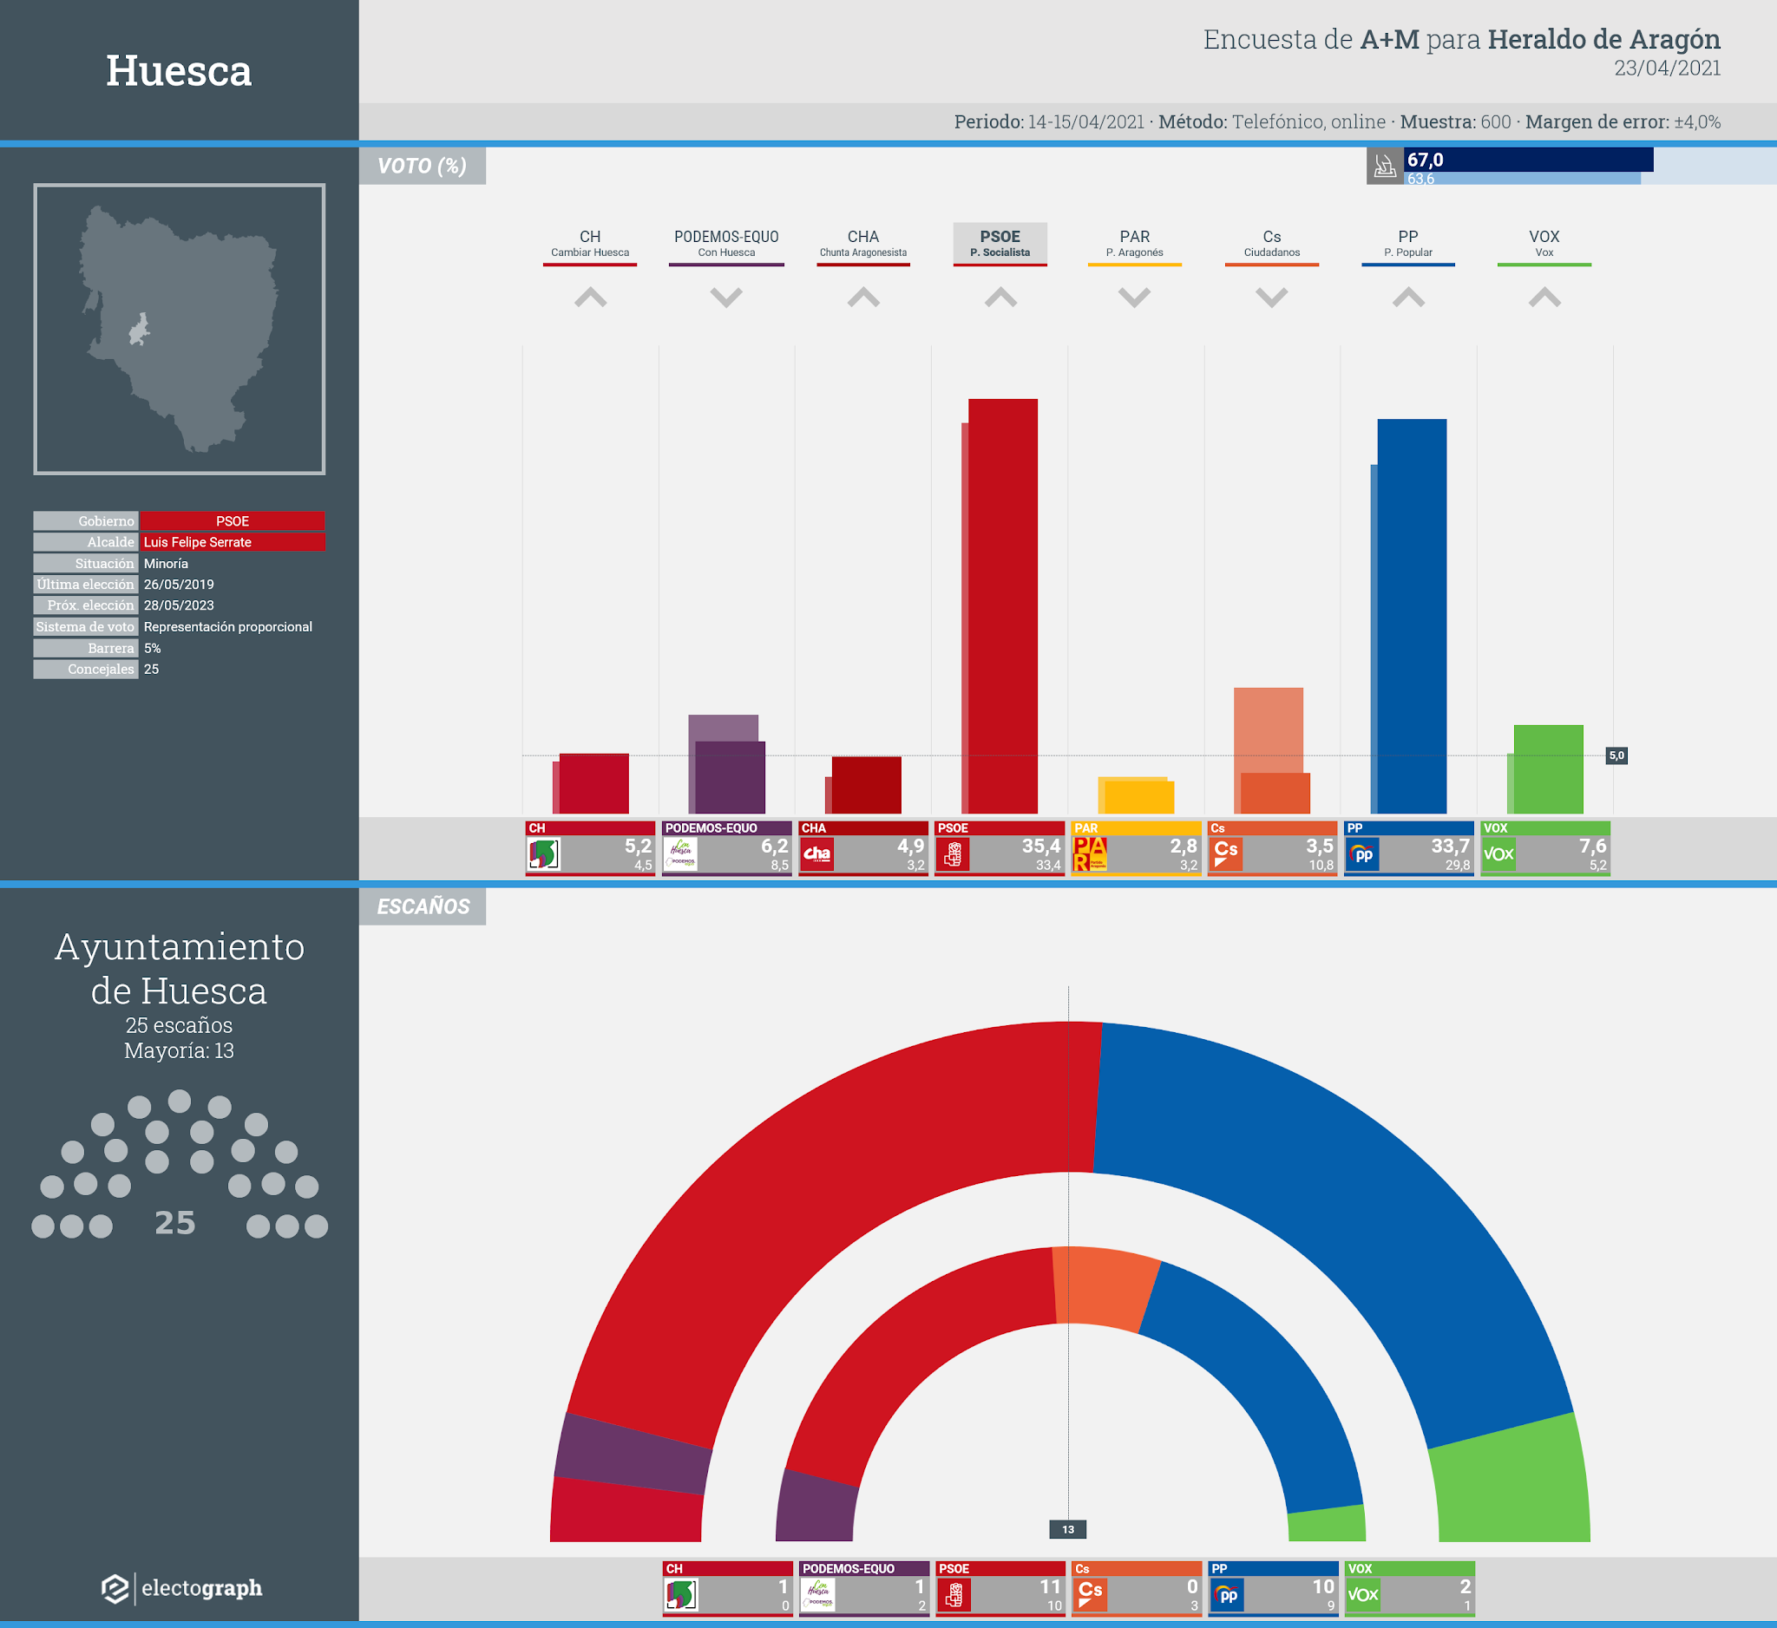The height and width of the screenshot is (1628, 1777).
Task: Click the 13 majority marker
Action: pyautogui.click(x=1067, y=1529)
